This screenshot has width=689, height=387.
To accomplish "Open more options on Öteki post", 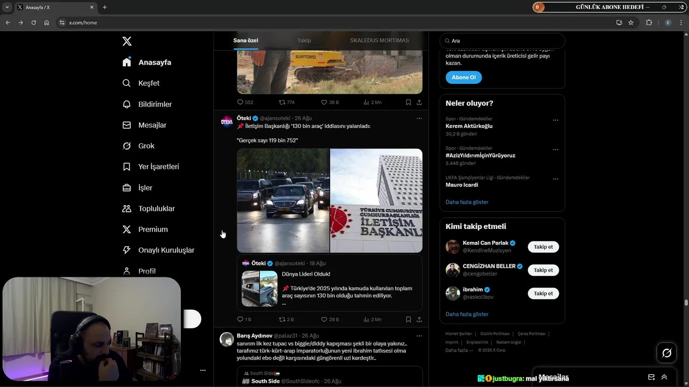I will click(x=419, y=118).
